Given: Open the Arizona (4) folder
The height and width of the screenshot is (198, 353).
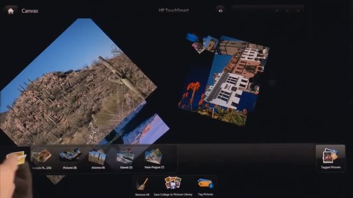Looking at the screenshot, I should click(98, 159).
